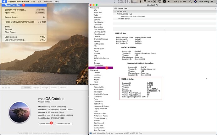Collapse the USB 3.0 Bus tree row

(x=115, y=12)
